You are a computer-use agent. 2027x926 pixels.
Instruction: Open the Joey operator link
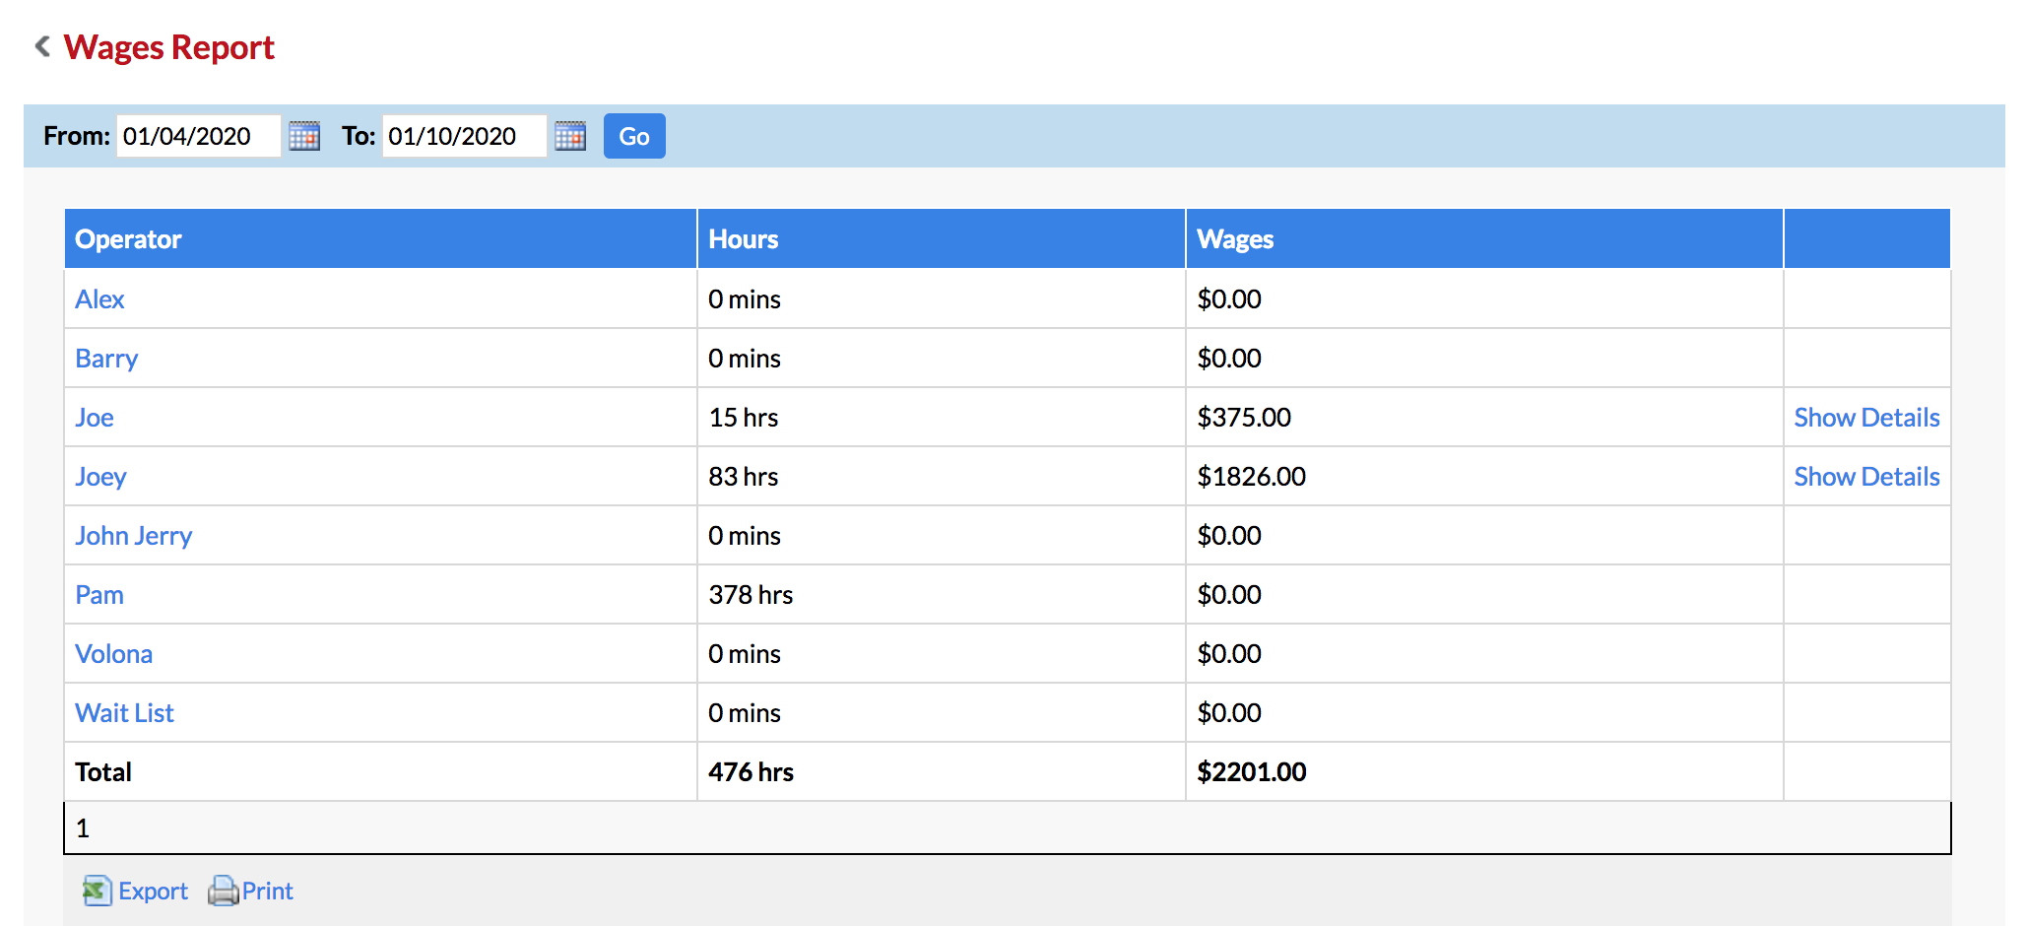pos(100,477)
